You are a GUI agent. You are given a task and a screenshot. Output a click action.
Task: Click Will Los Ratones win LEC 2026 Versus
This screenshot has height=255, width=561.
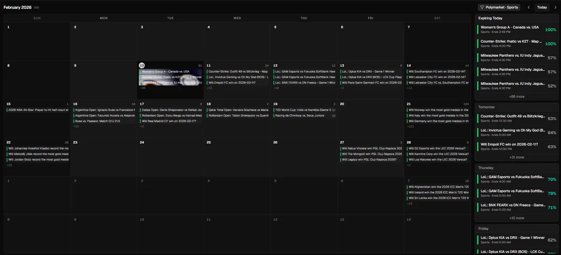pos(438,159)
